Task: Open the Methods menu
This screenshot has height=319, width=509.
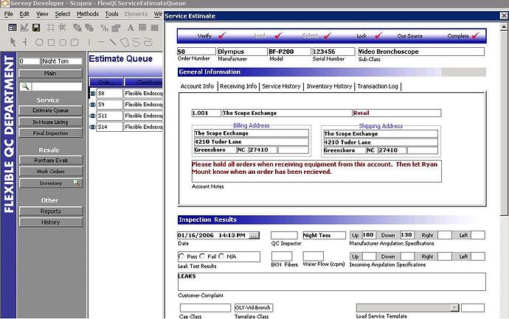Action: (88, 14)
